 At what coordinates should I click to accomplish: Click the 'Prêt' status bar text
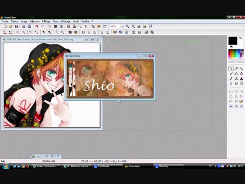[3, 161]
